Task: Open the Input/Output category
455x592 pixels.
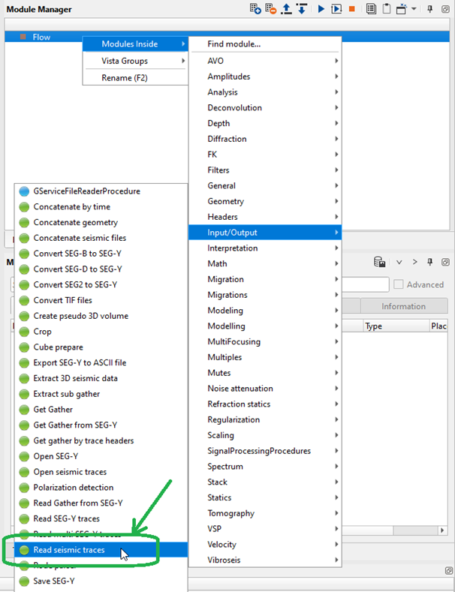Action: pos(265,232)
